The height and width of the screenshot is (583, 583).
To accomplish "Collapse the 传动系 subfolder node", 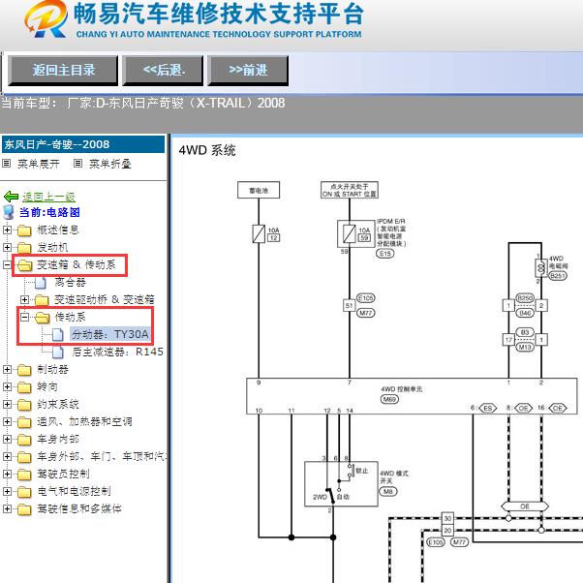I will tap(24, 317).
